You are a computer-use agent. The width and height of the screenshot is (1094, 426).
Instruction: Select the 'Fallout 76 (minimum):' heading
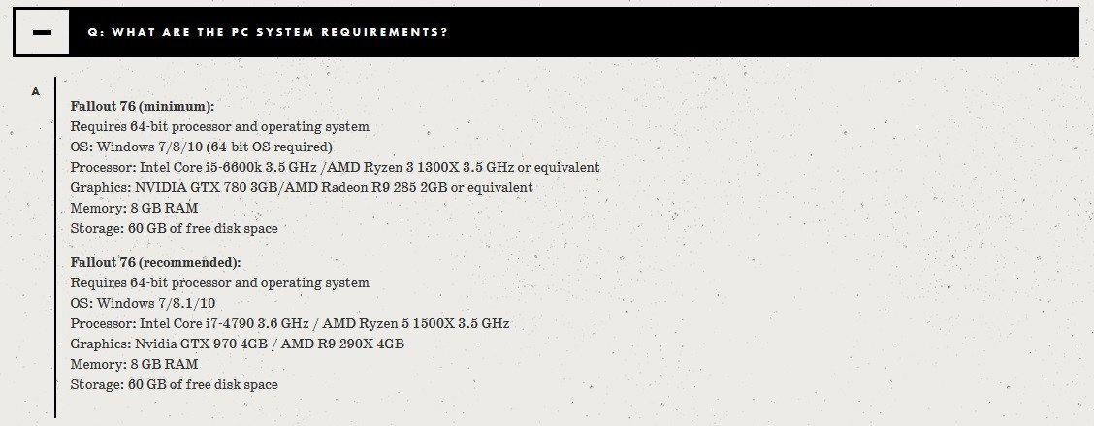pyautogui.click(x=143, y=106)
